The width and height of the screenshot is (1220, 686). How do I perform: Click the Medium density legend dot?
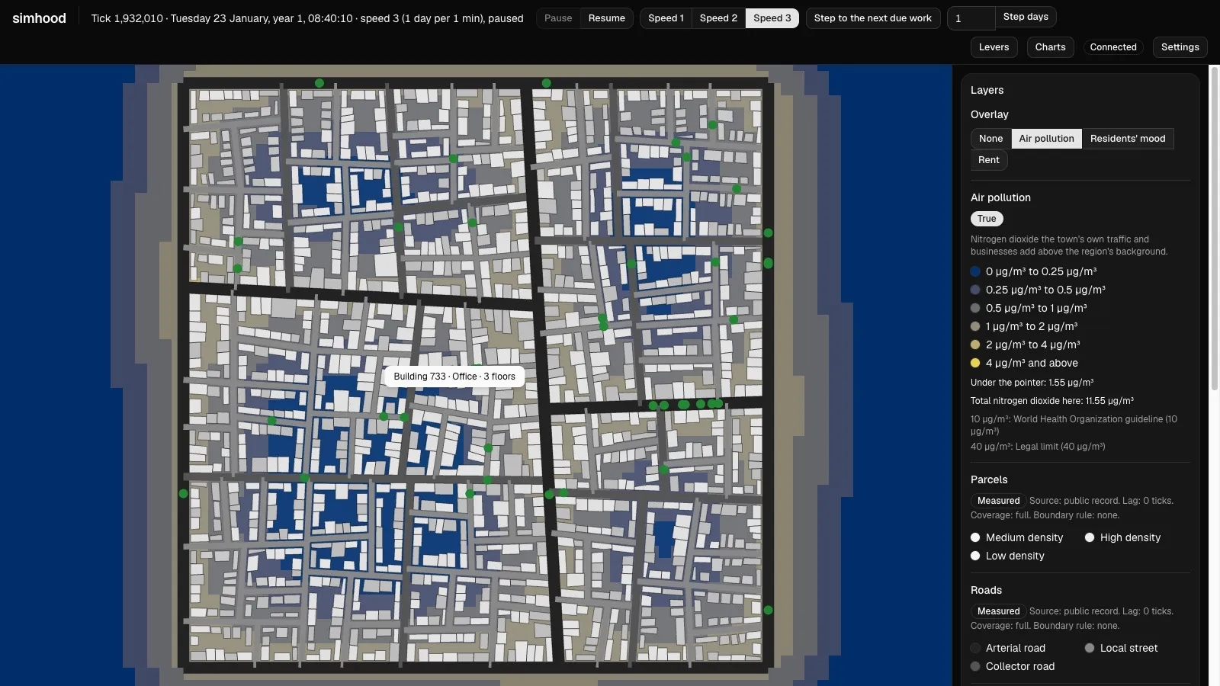(975, 537)
